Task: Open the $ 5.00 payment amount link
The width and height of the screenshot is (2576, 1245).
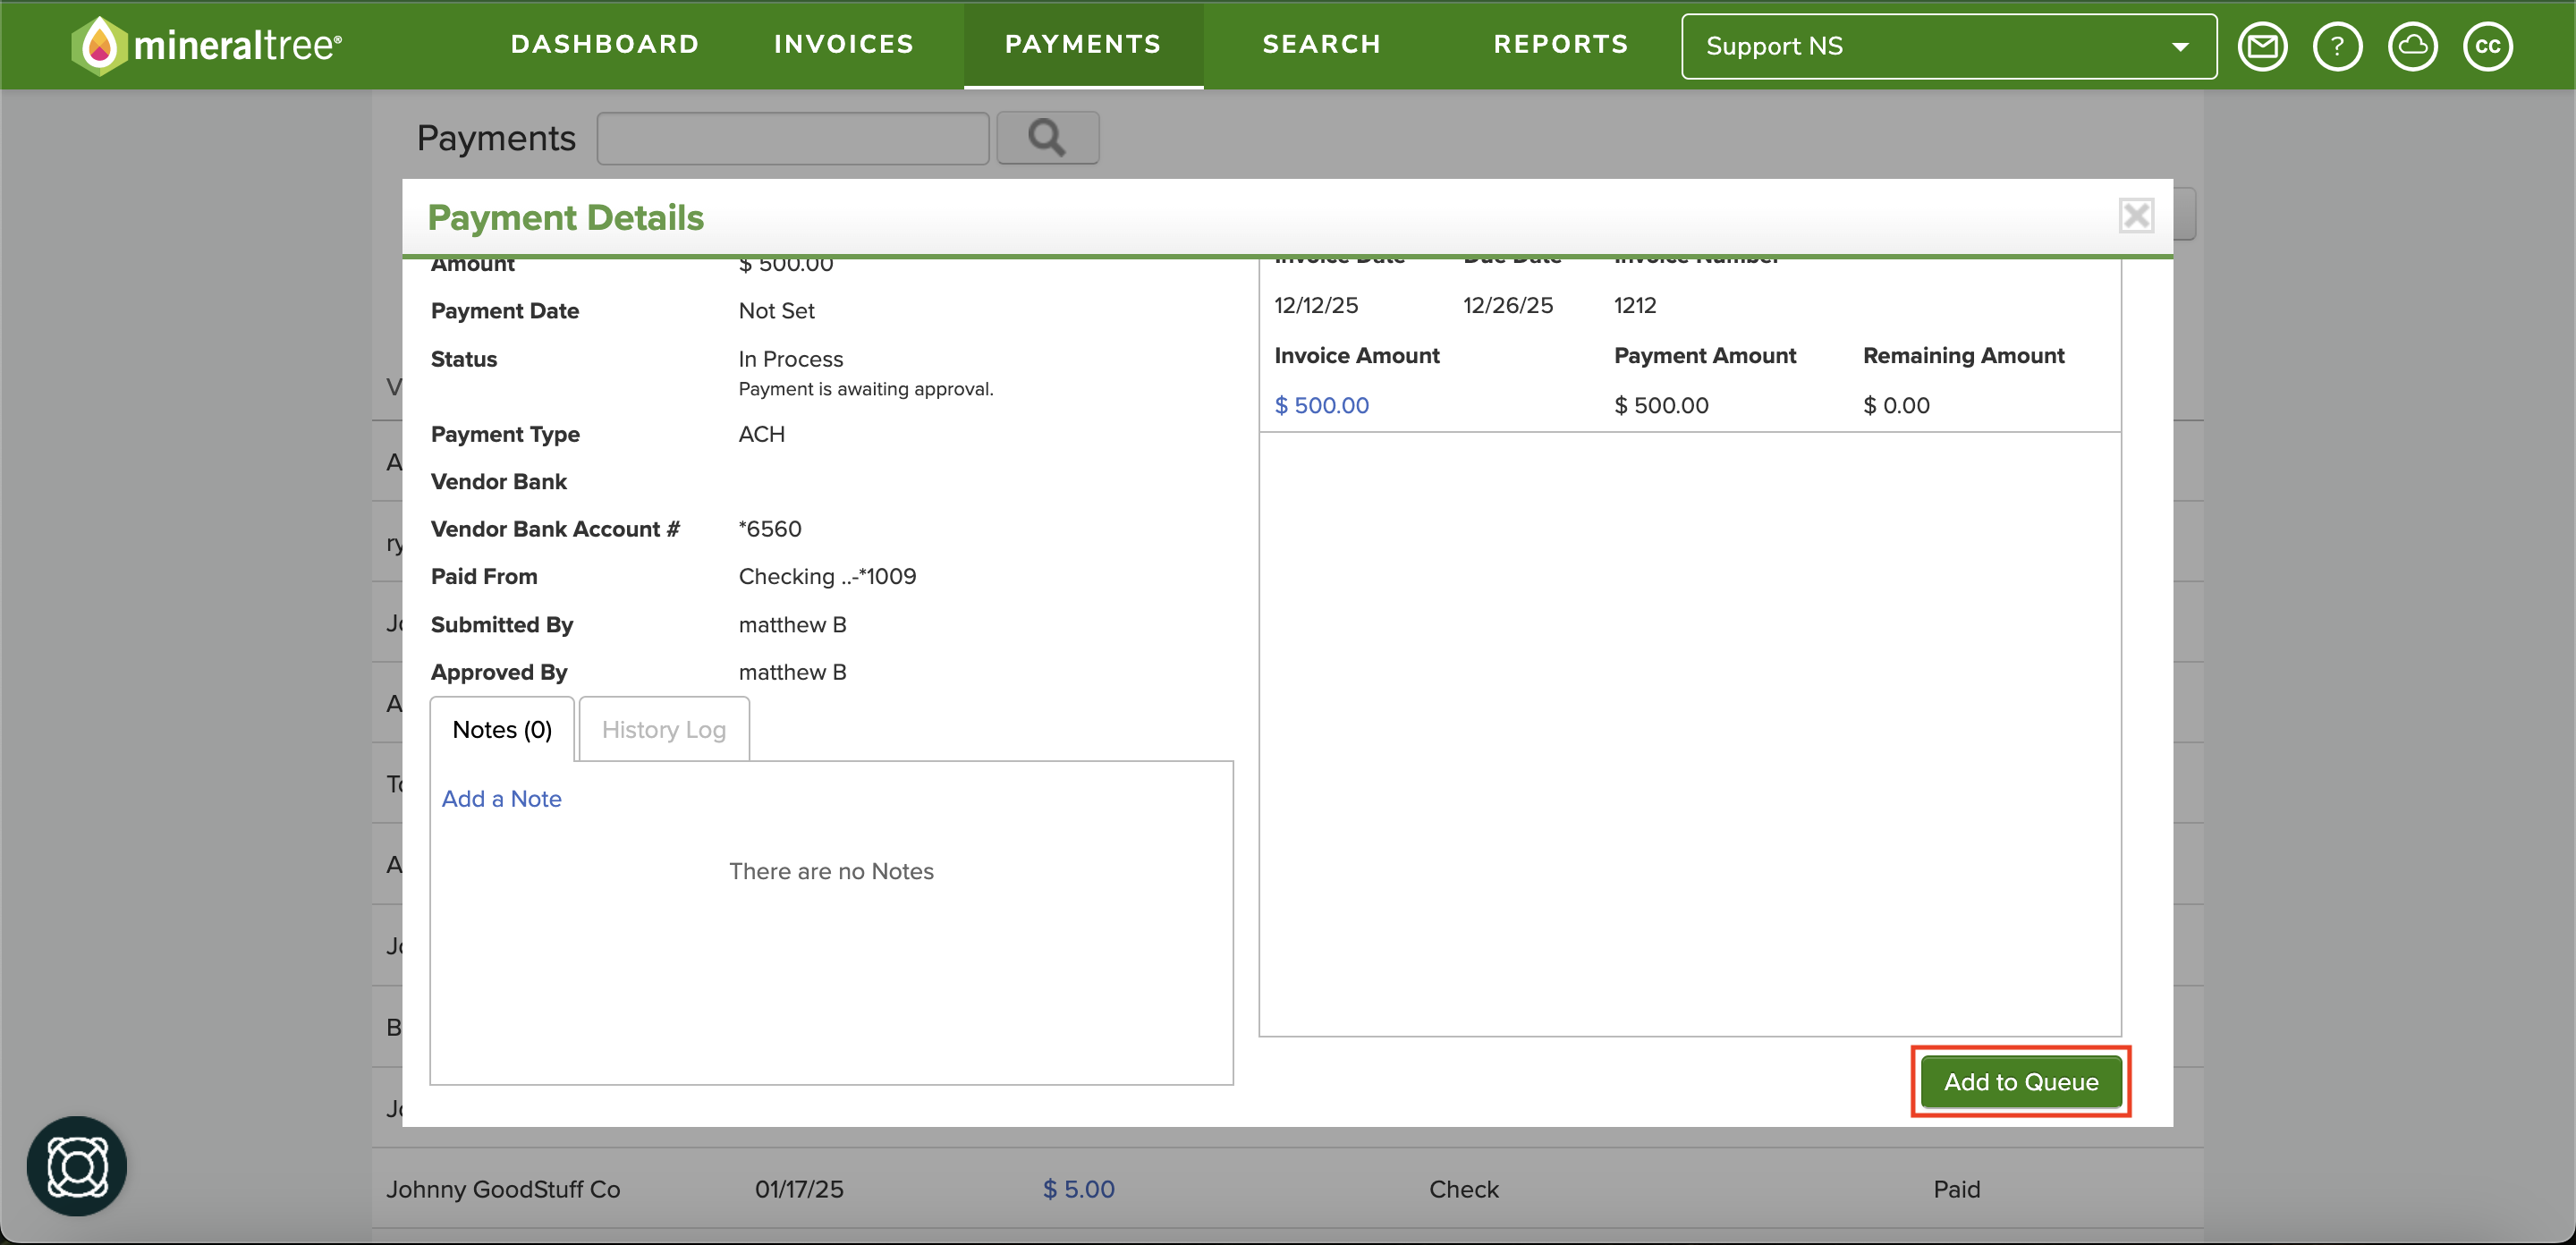Action: (1078, 1188)
